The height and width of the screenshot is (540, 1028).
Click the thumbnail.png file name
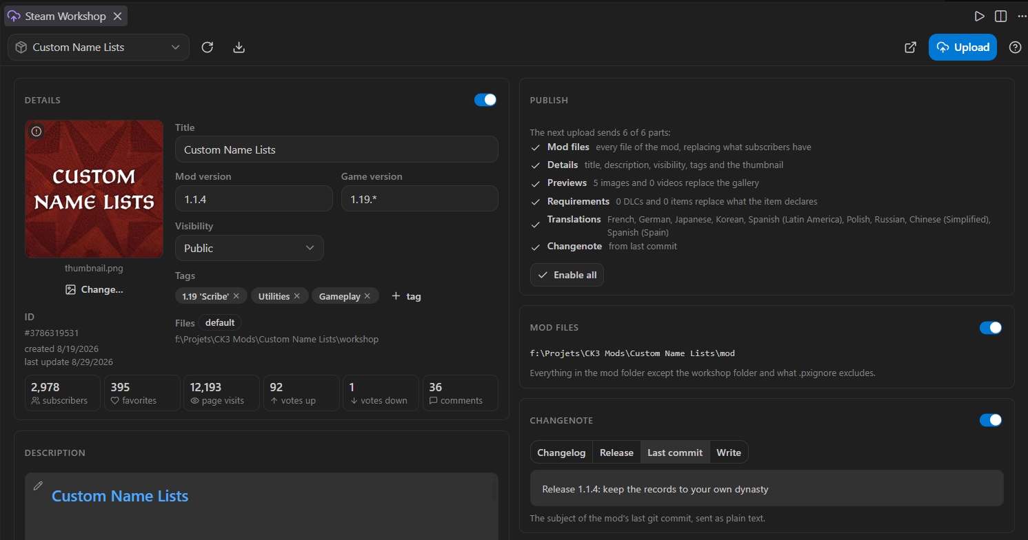click(x=94, y=269)
